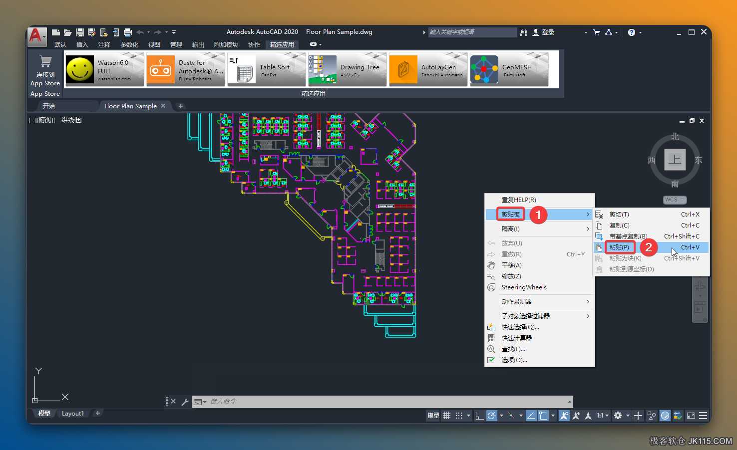
Task: Open Object Snap options dropdown arrow
Action: click(x=553, y=416)
